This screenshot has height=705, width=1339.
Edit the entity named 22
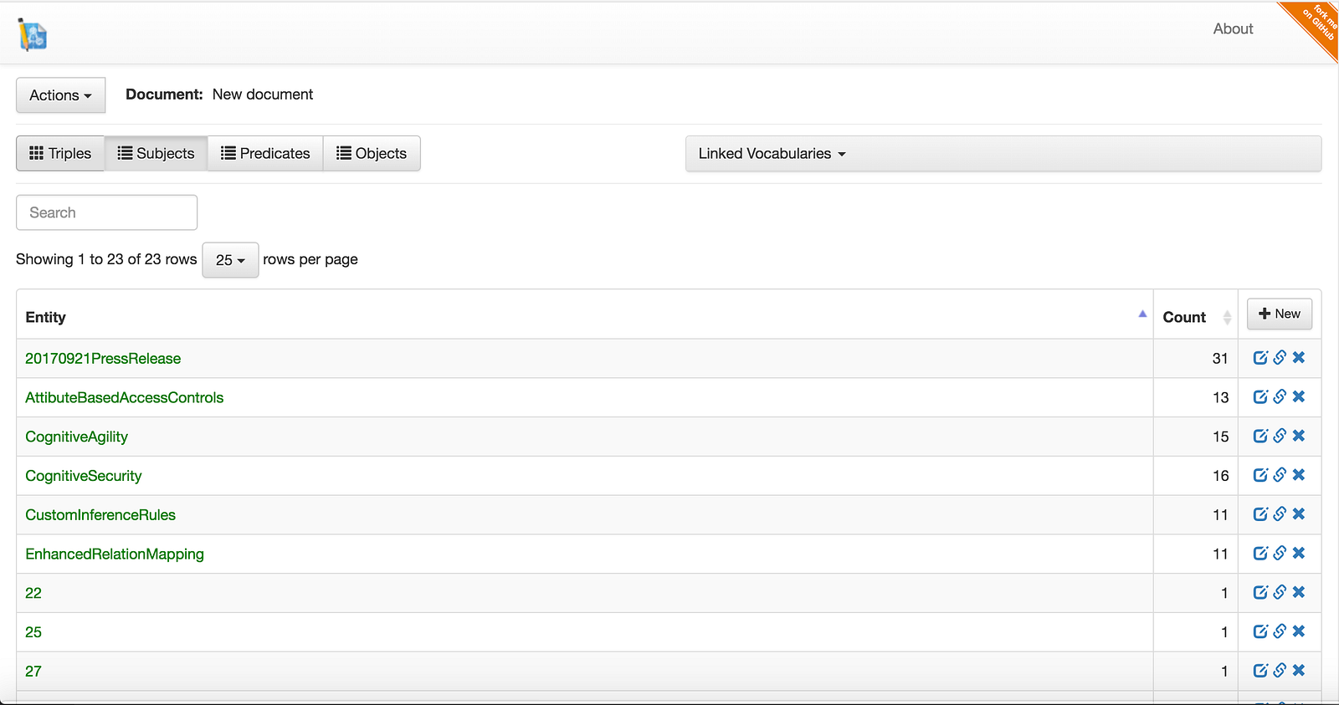(x=1260, y=592)
